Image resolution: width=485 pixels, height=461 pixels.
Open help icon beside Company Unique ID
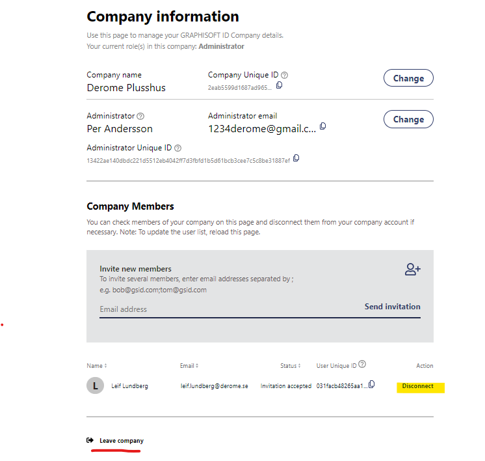coord(284,76)
